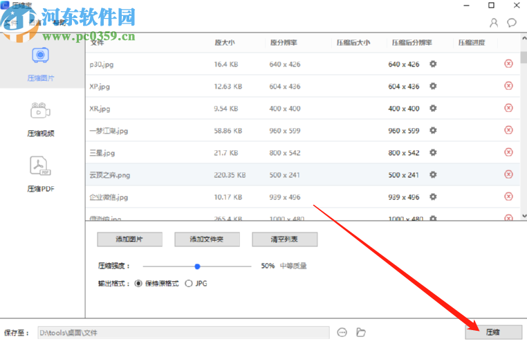Open resolution settings gear for 企业微信.jpg
The image size is (527, 346).
click(433, 197)
